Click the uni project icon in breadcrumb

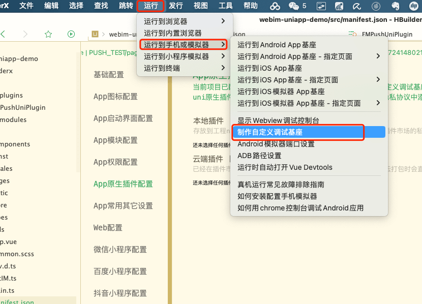click(95, 34)
